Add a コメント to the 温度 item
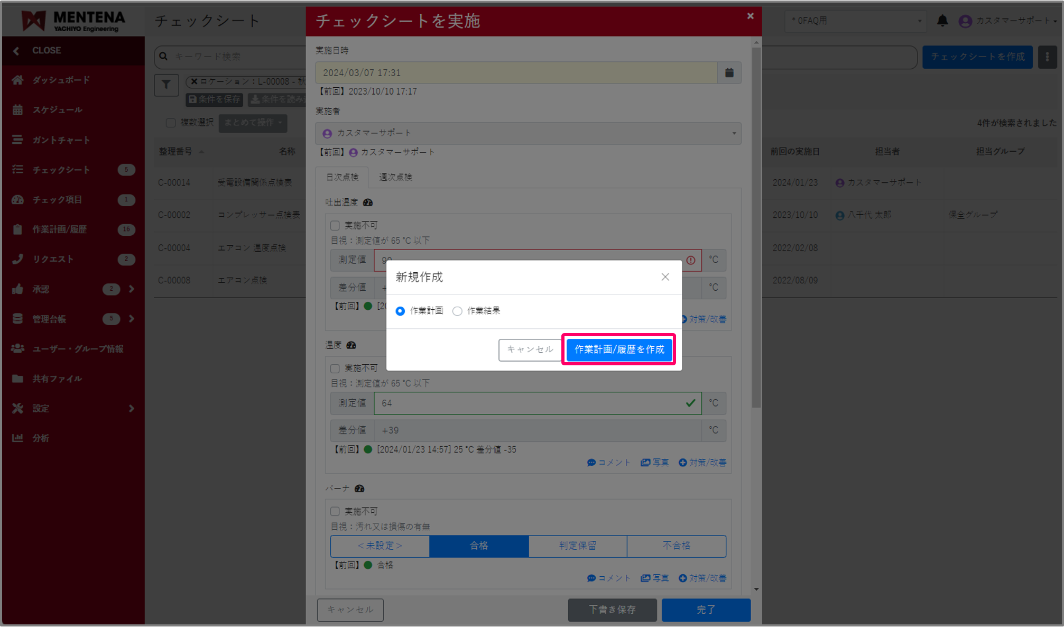The width and height of the screenshot is (1064, 627). coord(608,462)
